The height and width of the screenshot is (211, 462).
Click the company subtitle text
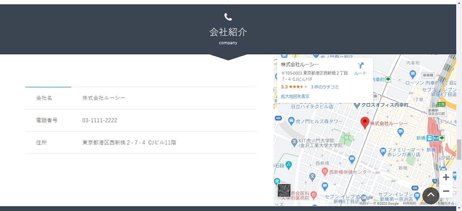point(228,43)
